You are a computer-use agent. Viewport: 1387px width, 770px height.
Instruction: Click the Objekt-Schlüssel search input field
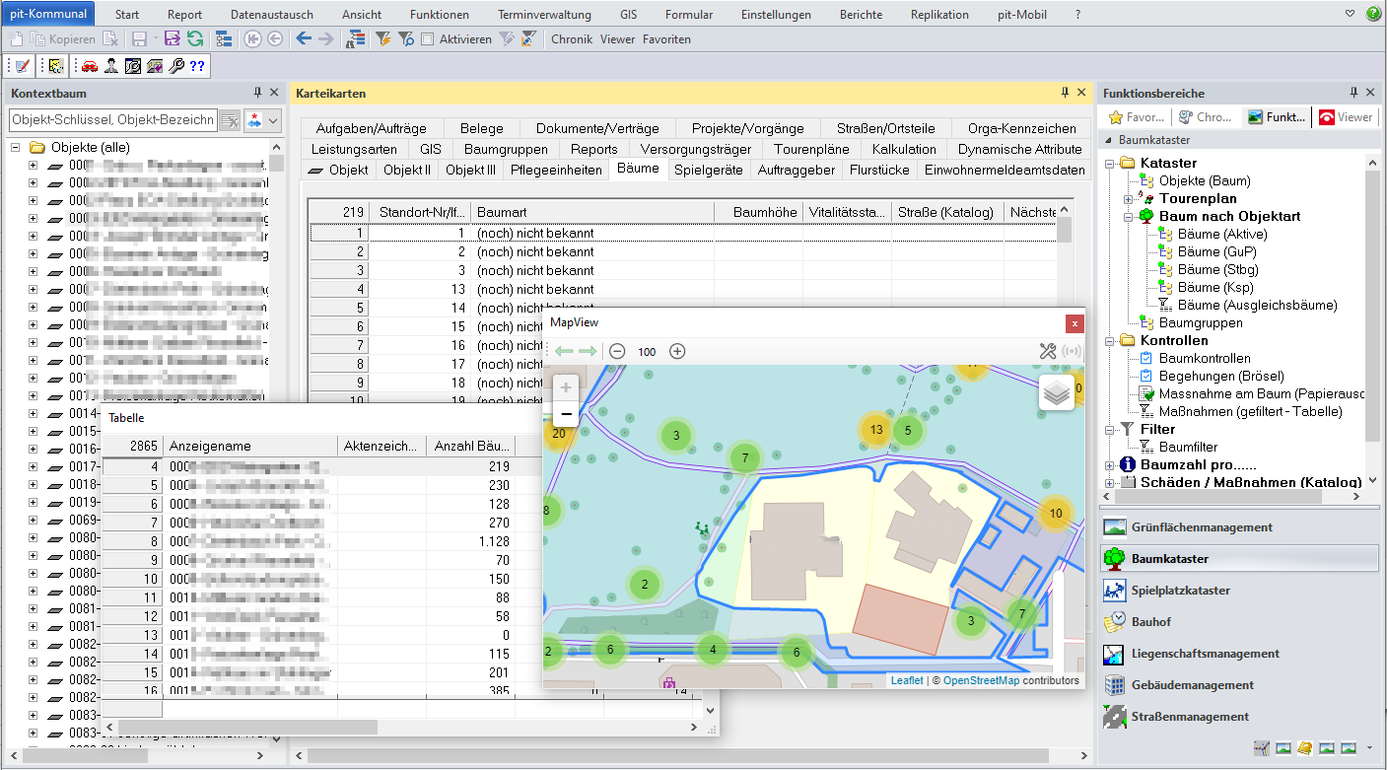(112, 120)
